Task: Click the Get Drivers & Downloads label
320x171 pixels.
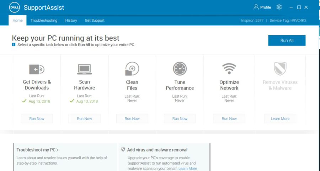Action: (37, 85)
